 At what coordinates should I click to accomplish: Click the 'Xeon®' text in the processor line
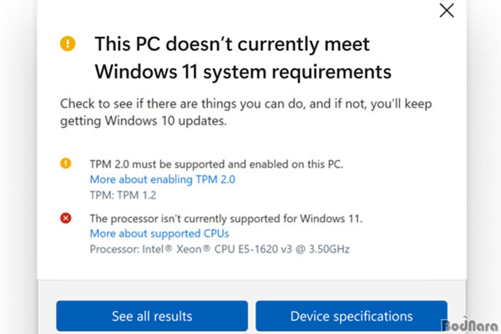click(x=194, y=249)
